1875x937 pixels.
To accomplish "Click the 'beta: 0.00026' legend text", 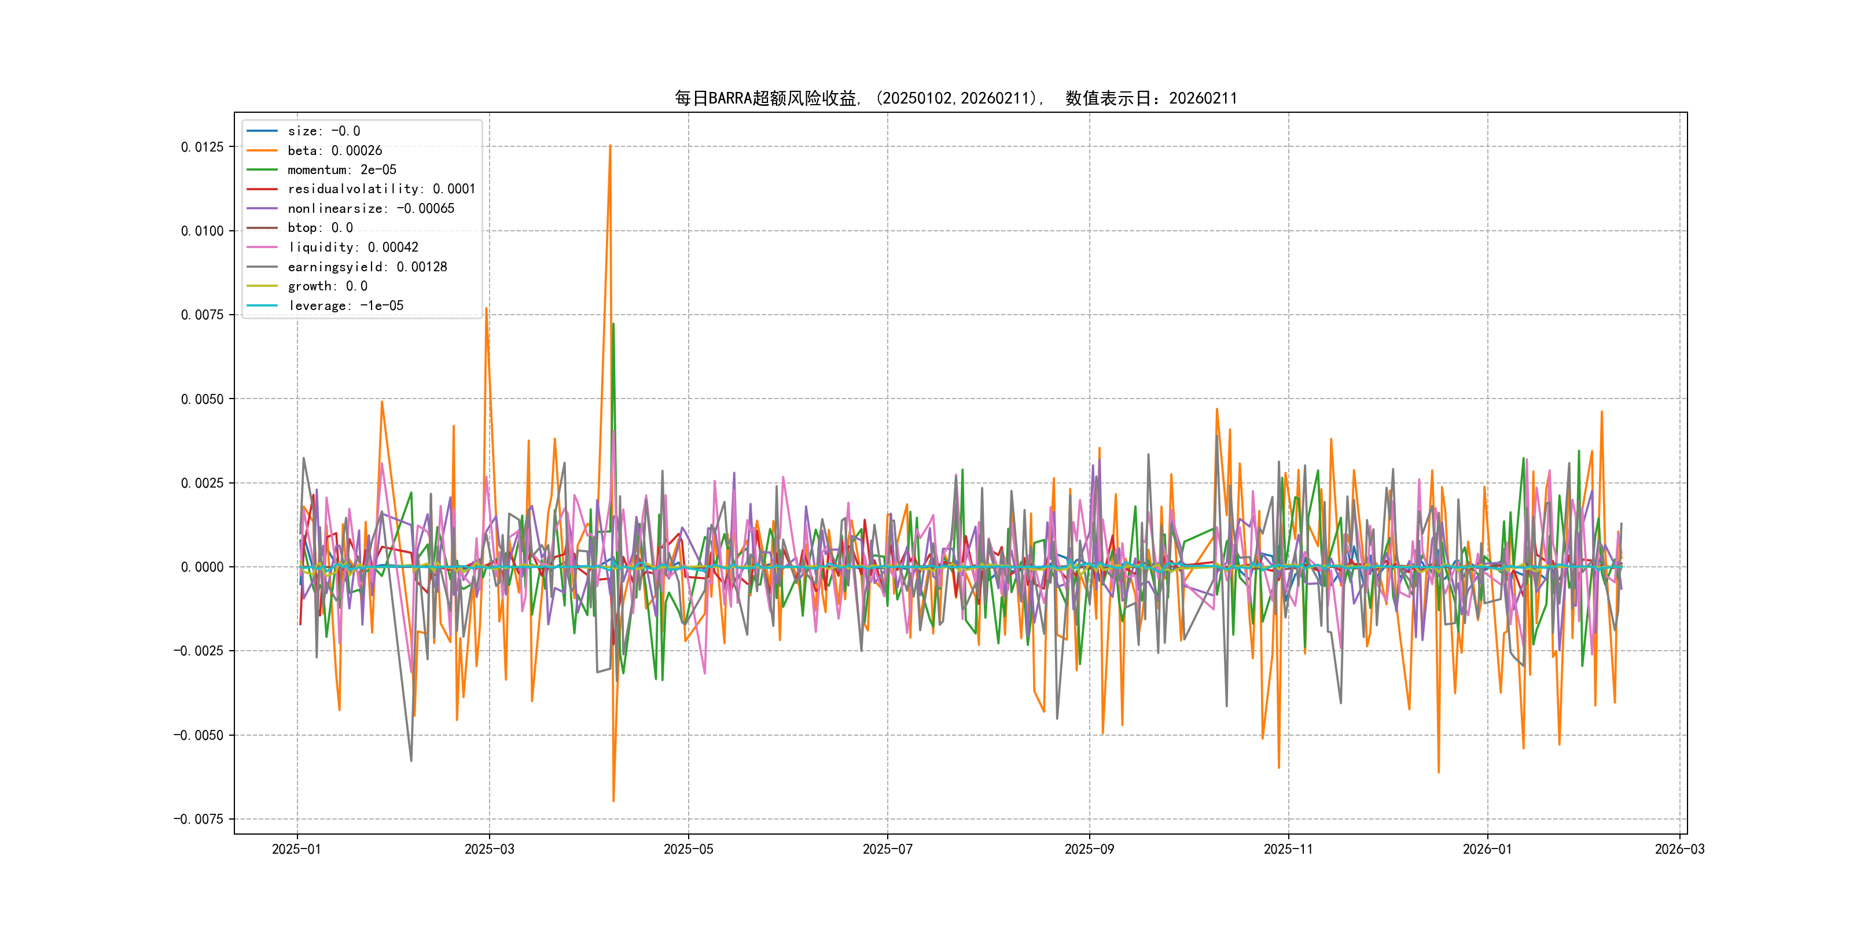I will (x=334, y=150).
